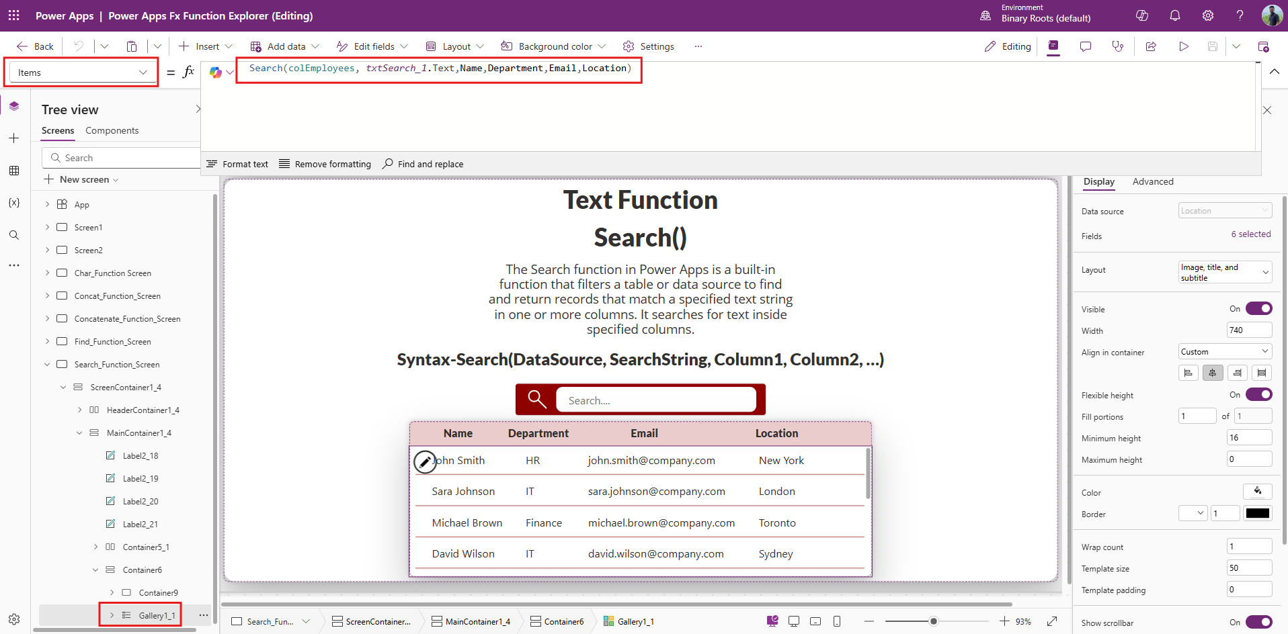Click the pencil edit icon on the gallery
Screen dimensions: 1288x634
coord(424,461)
